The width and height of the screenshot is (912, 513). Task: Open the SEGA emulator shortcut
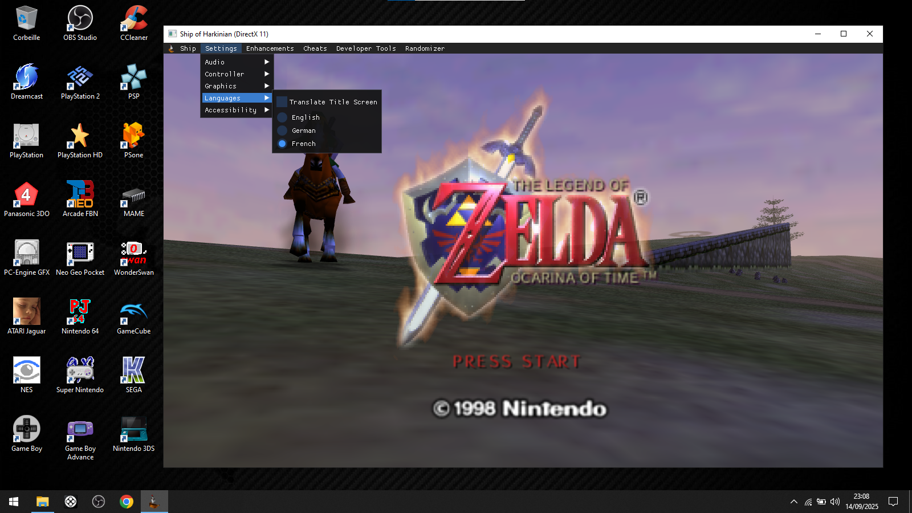coord(134,376)
